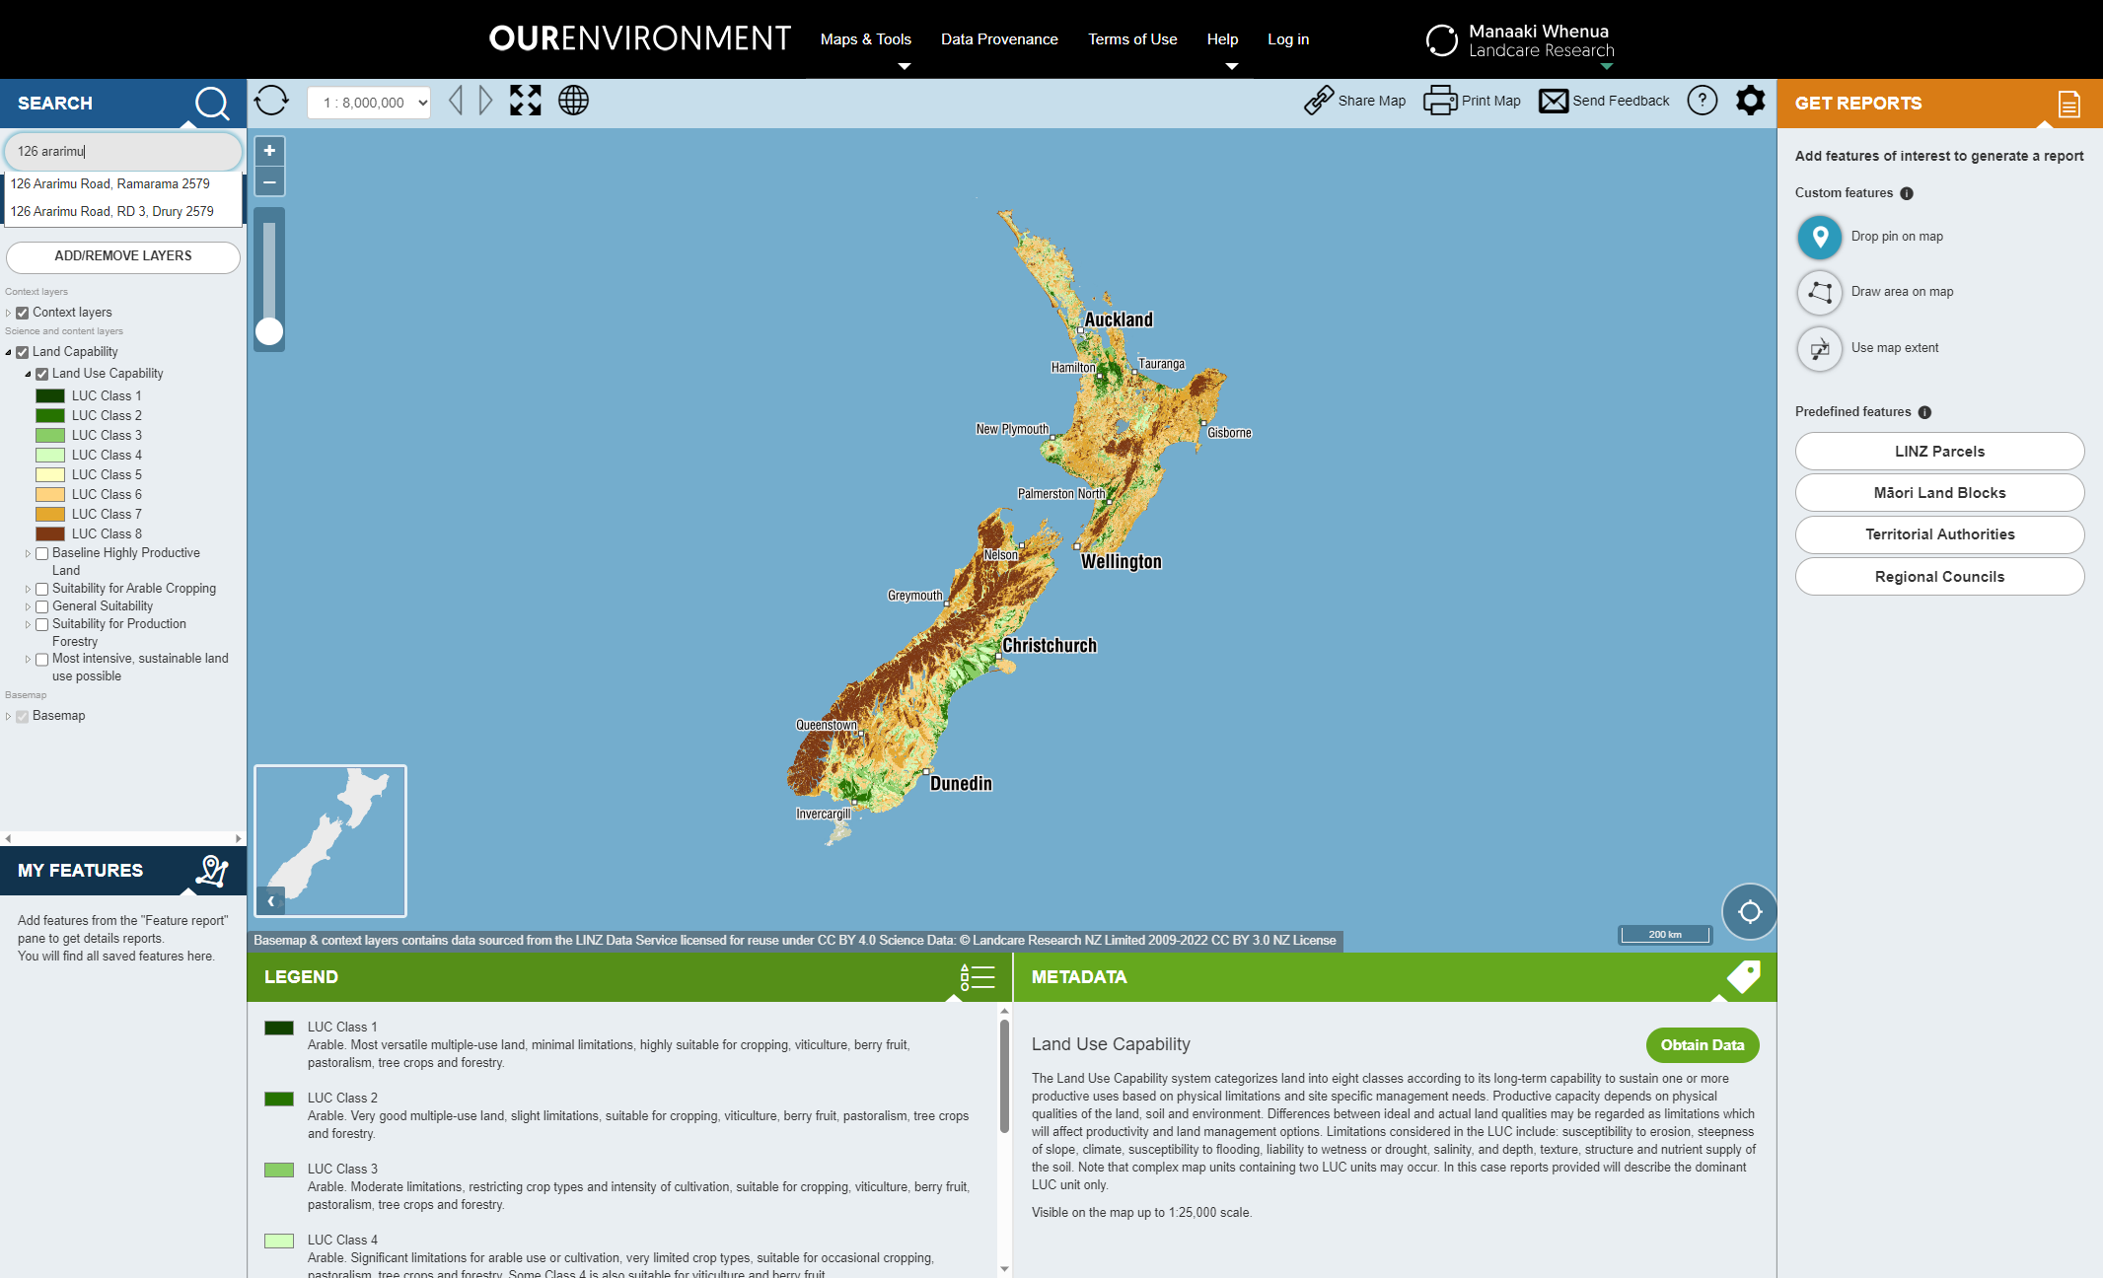Enable Suitability for Arable Cropping checkbox
2103x1278 pixels.
[x=42, y=589]
